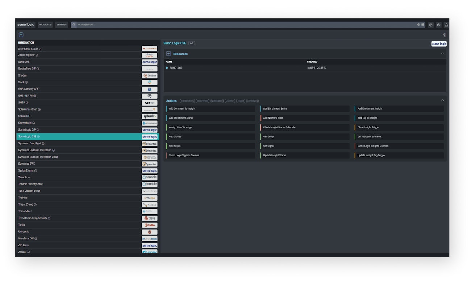Click the Twilio logo thumbnail
This screenshot has width=471, height=285.
click(150, 225)
